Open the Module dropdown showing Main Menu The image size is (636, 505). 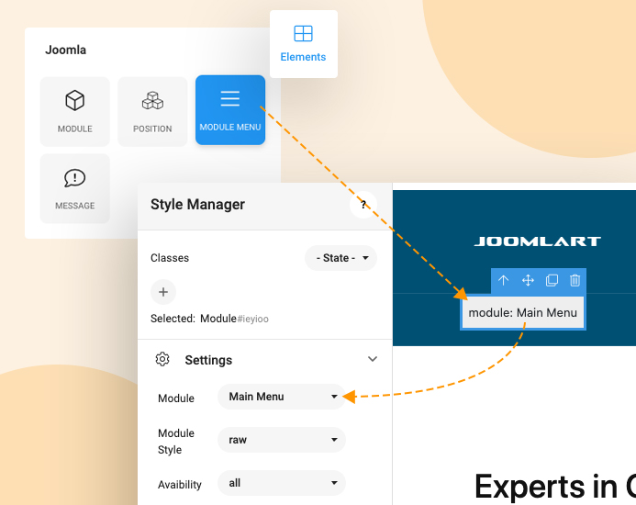pos(282,397)
